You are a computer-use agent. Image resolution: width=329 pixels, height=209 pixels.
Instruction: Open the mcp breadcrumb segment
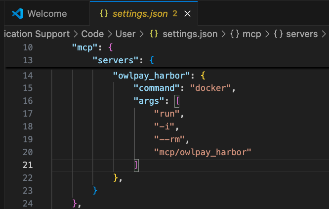pos(252,34)
